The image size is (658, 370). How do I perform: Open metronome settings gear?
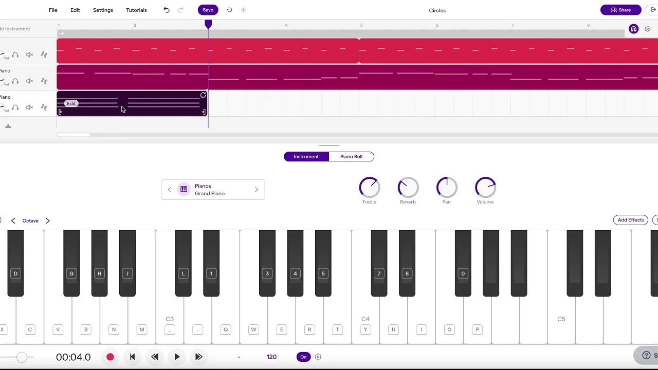(x=318, y=357)
